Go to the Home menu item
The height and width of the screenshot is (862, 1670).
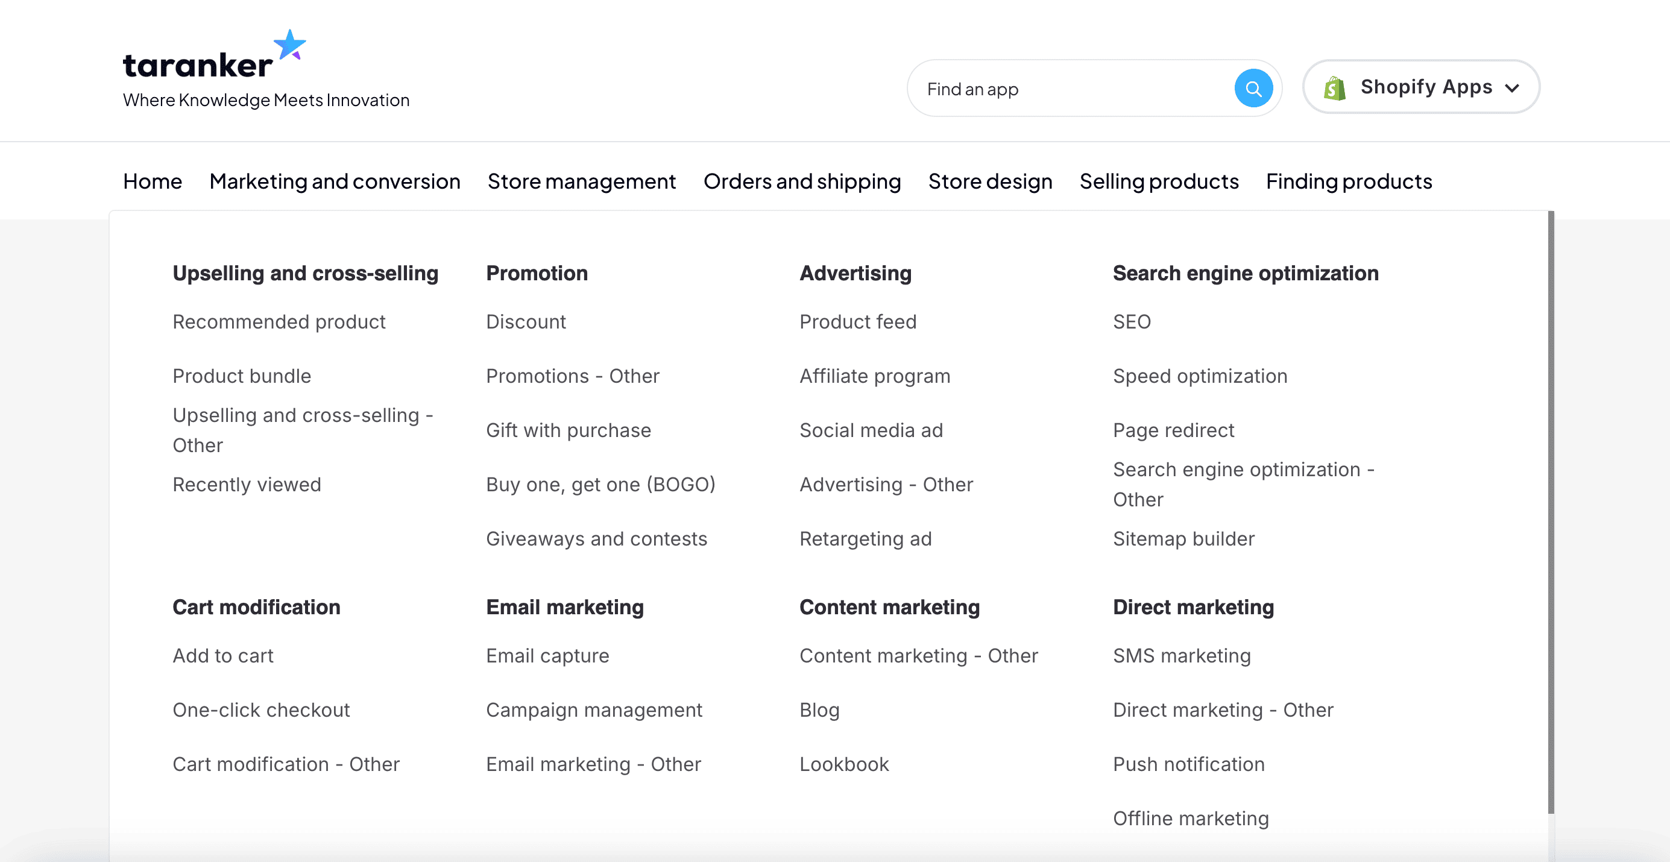coord(153,181)
